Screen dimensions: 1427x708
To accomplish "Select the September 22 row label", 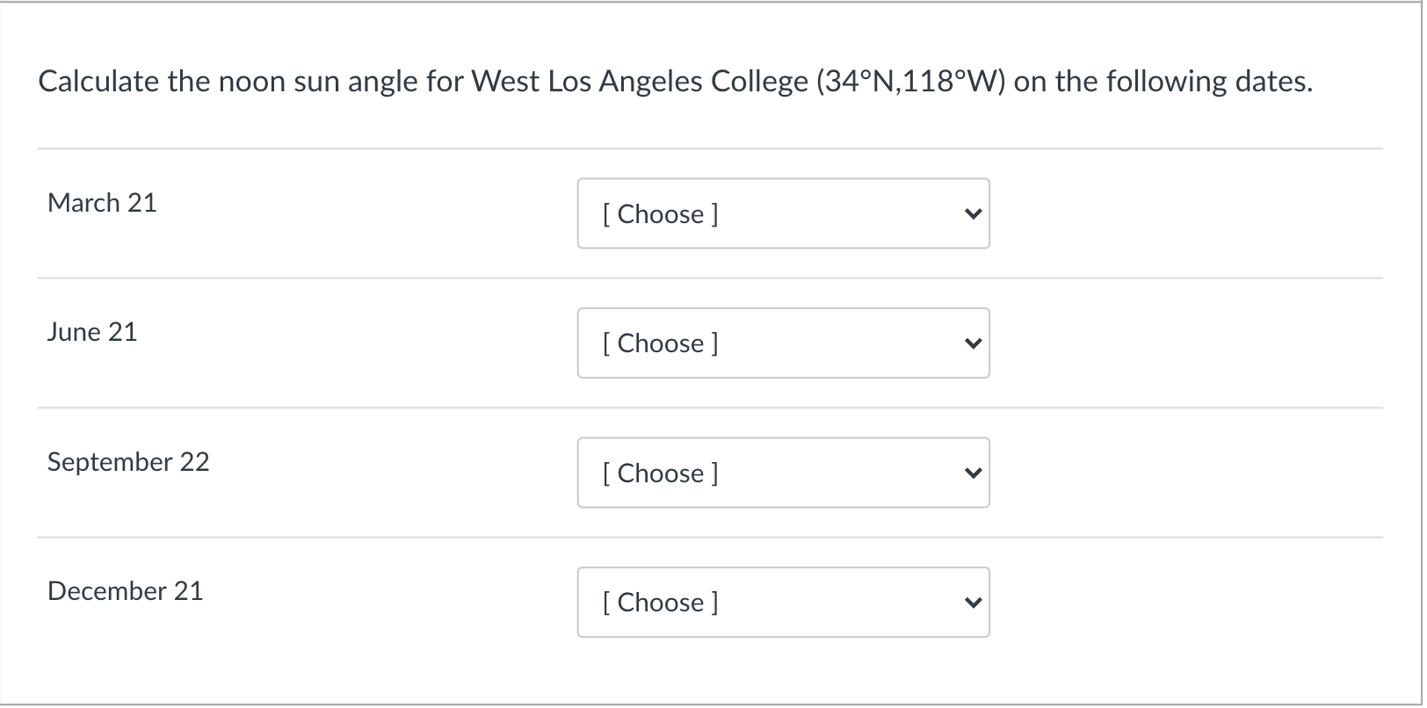I will coord(129,462).
